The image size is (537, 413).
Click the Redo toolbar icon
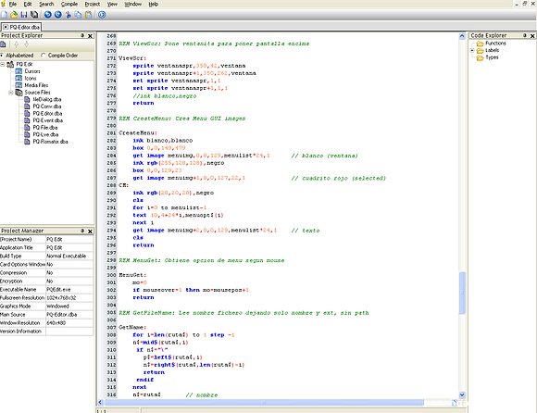[x=58, y=15]
